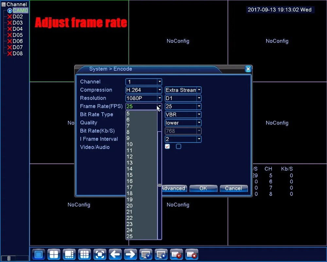Go to previous page with left arrow
The image size is (327, 262).
click(115, 254)
